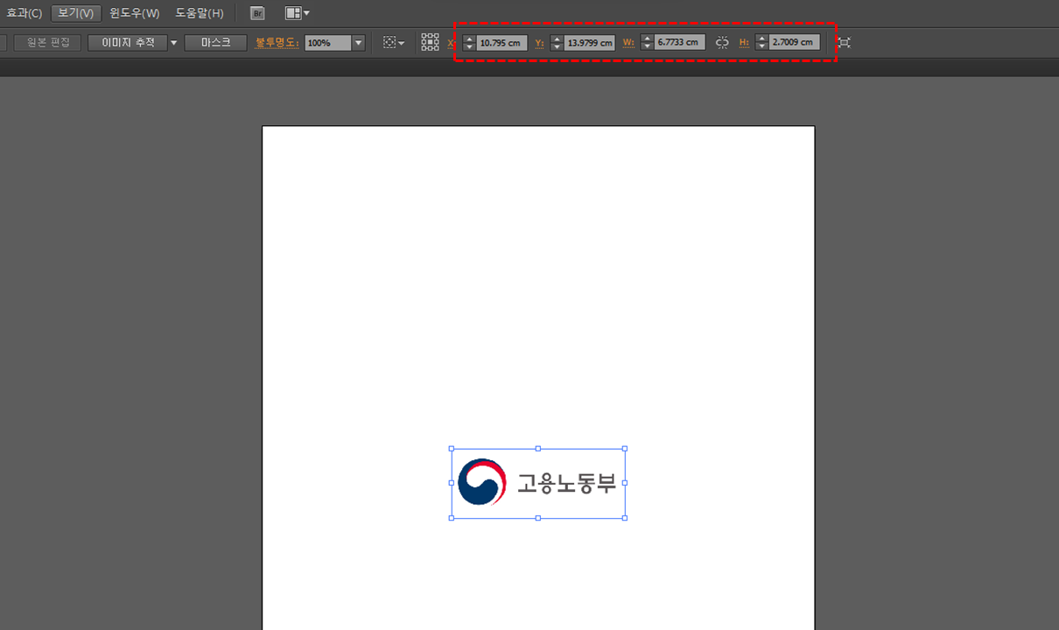Viewport: 1059px width, 630px height.
Task: Select the 고용노동부 logo image on artboard
Action: point(537,483)
